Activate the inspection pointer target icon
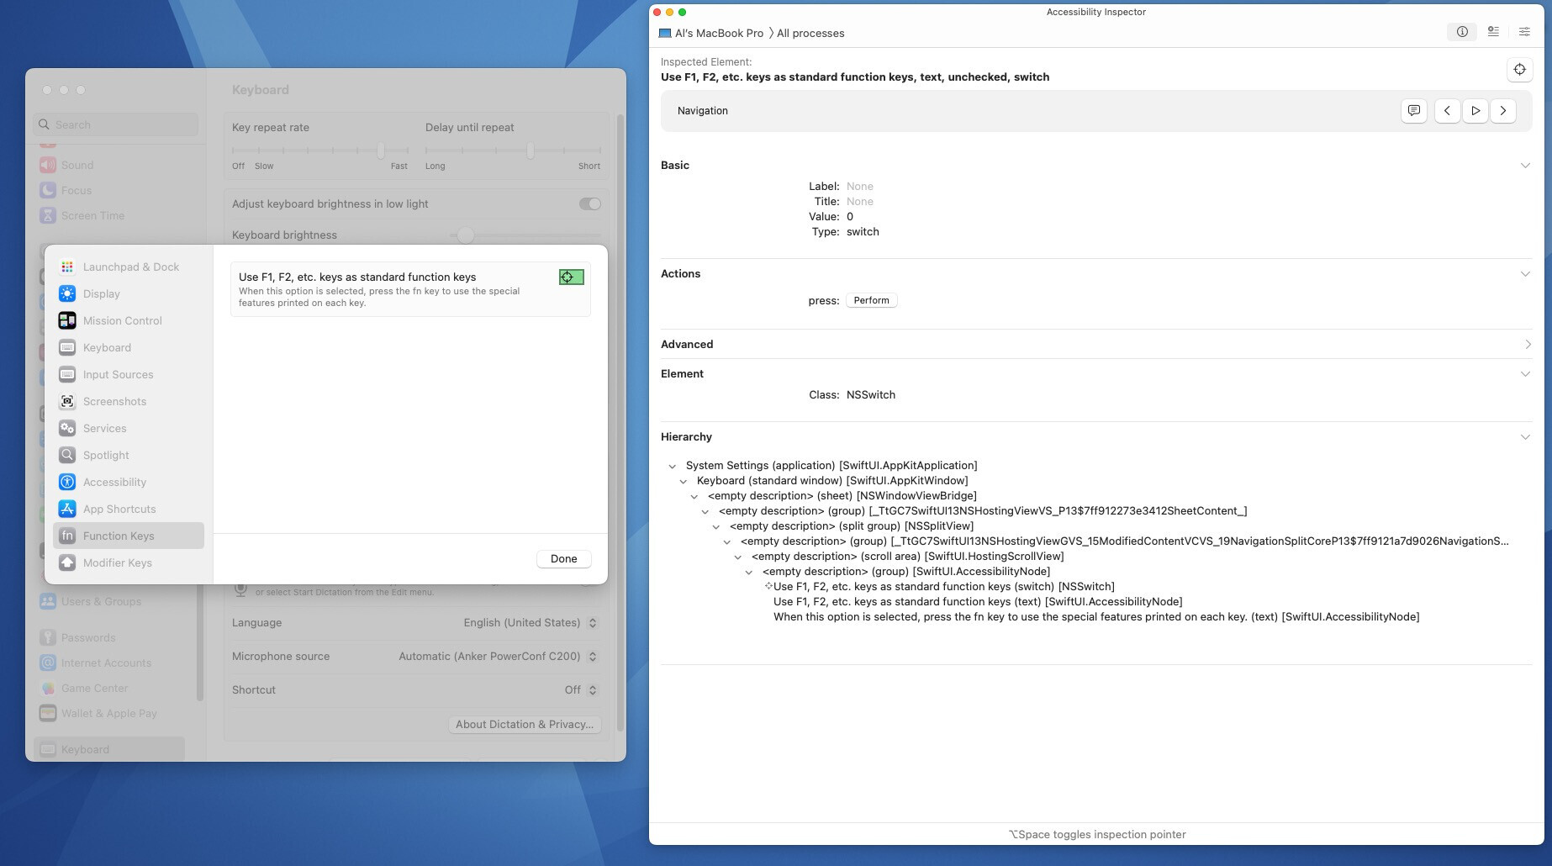Image resolution: width=1552 pixels, height=866 pixels. coord(1519,69)
